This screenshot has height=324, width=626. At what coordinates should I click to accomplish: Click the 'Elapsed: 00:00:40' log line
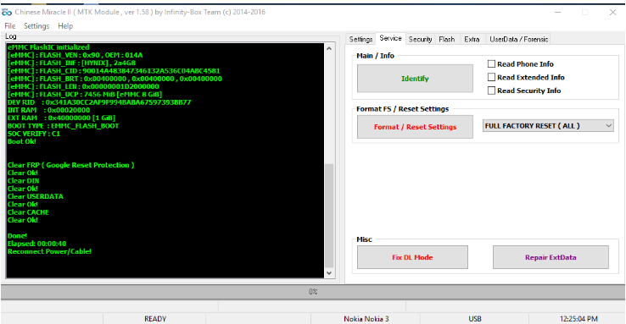pos(36,243)
